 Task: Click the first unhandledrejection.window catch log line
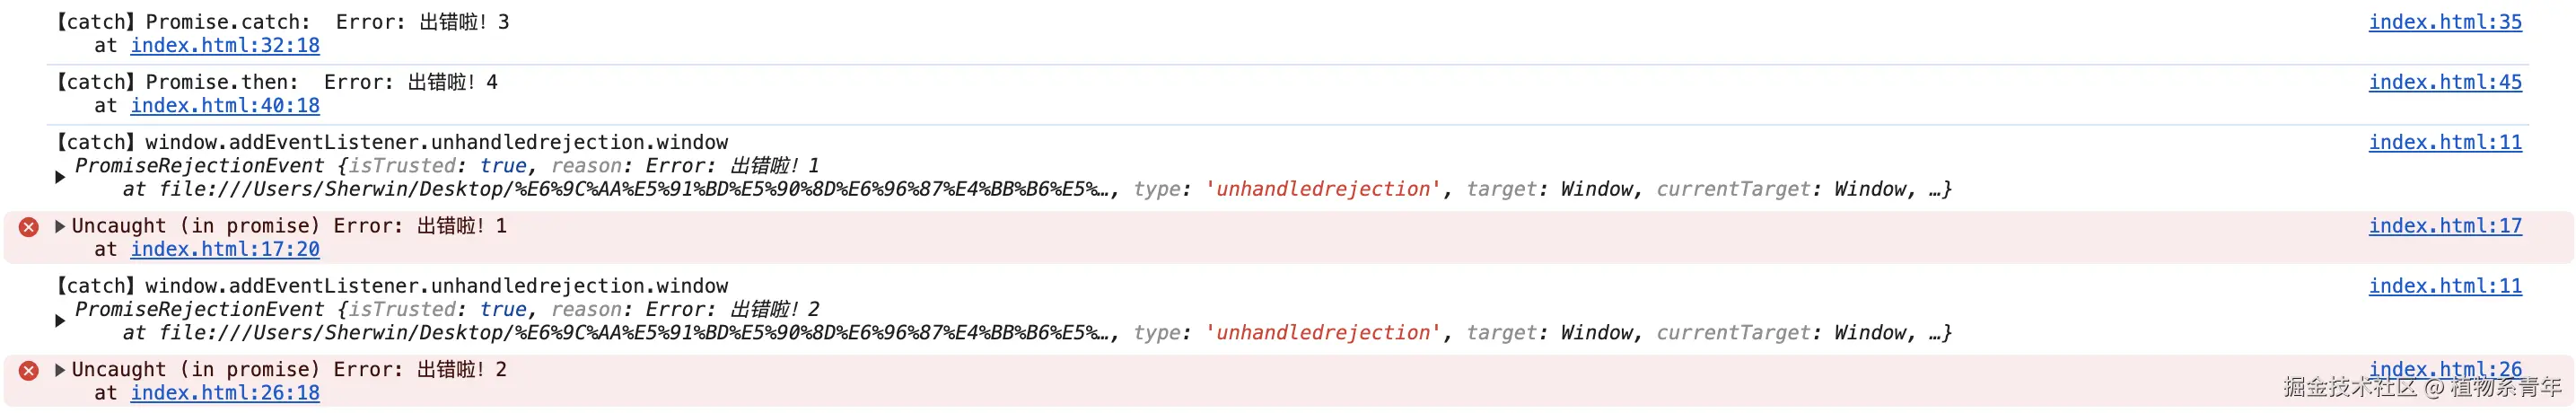coord(391,142)
